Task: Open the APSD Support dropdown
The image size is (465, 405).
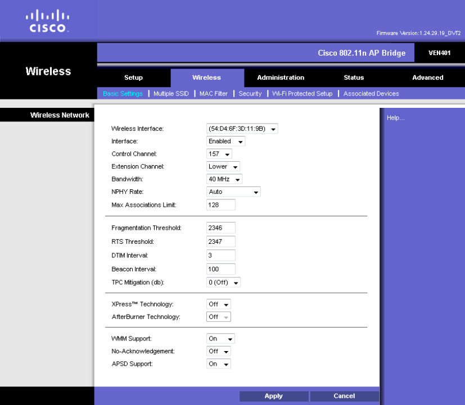Action: click(x=219, y=364)
